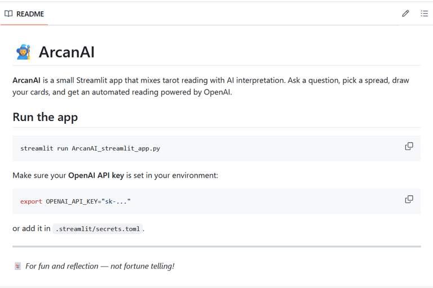Click the ArcanAI_streamlit_app.py filename in the code
The height and width of the screenshot is (288, 433).
[116, 148]
